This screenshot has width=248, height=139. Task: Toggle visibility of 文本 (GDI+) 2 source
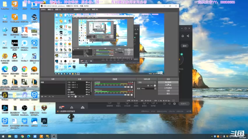87,87
